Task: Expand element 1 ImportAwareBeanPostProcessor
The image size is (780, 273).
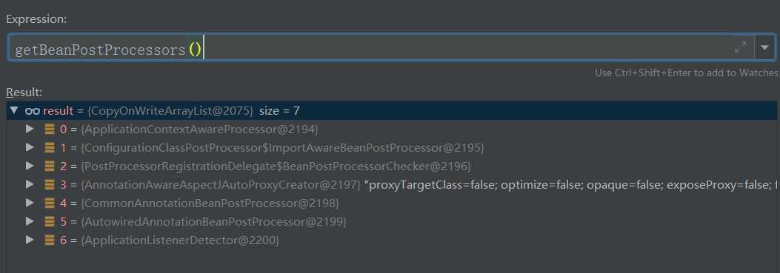Action: [x=30, y=148]
